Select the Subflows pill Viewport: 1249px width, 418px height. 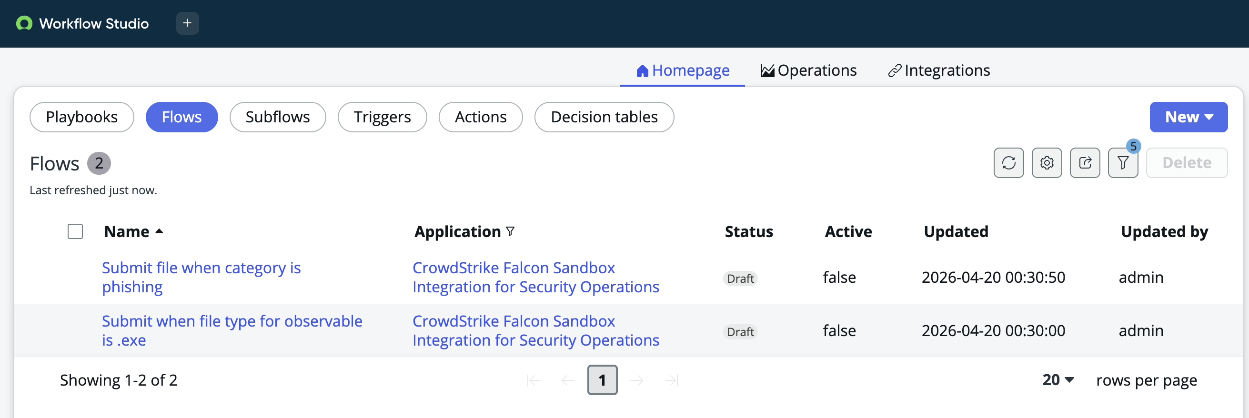click(278, 117)
